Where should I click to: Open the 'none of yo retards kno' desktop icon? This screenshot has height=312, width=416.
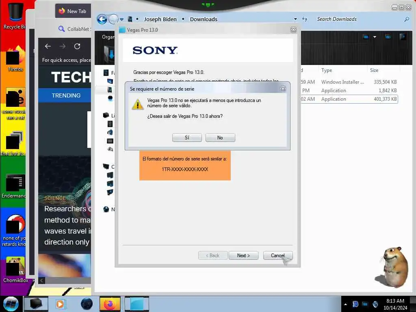pos(14,230)
